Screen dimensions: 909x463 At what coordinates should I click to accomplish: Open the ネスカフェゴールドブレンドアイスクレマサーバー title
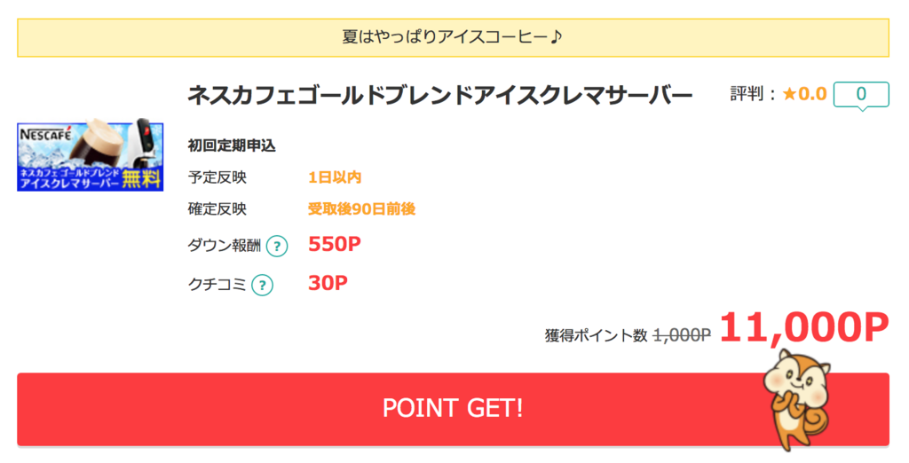click(440, 95)
